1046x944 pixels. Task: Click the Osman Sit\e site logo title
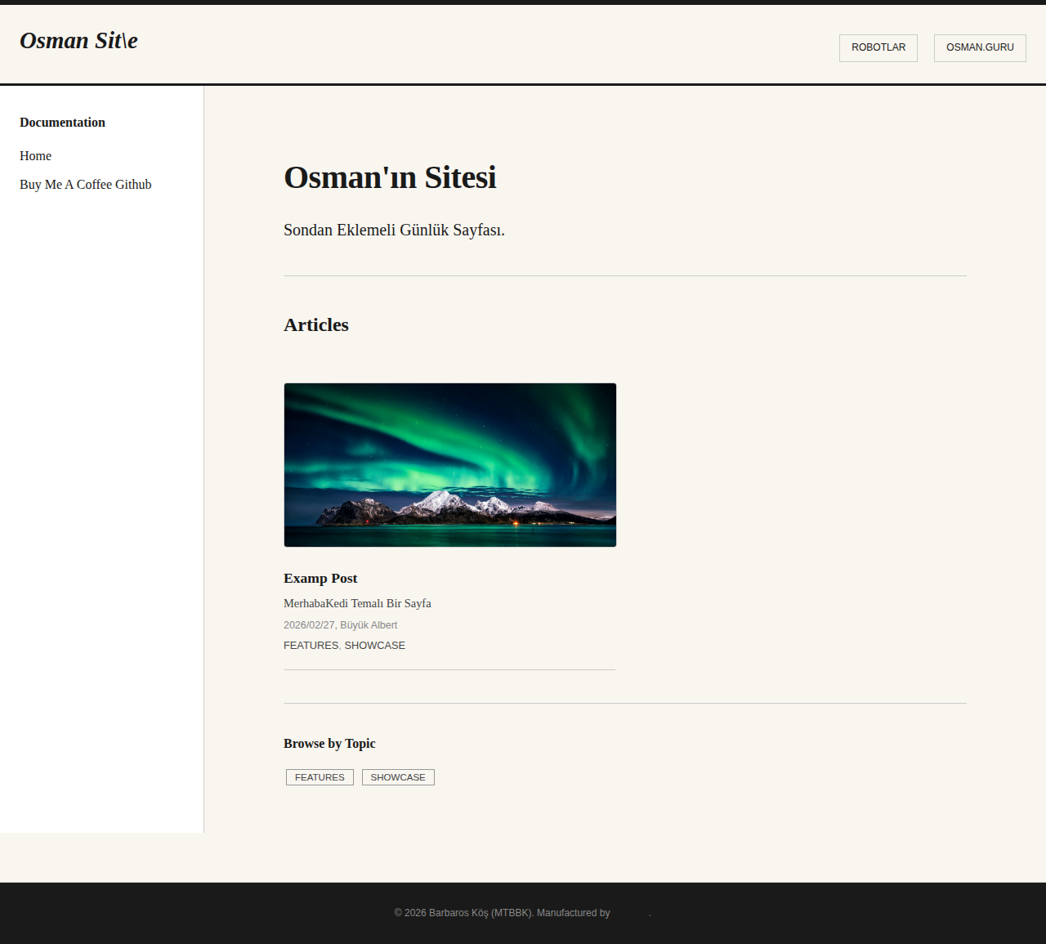pyautogui.click(x=78, y=40)
